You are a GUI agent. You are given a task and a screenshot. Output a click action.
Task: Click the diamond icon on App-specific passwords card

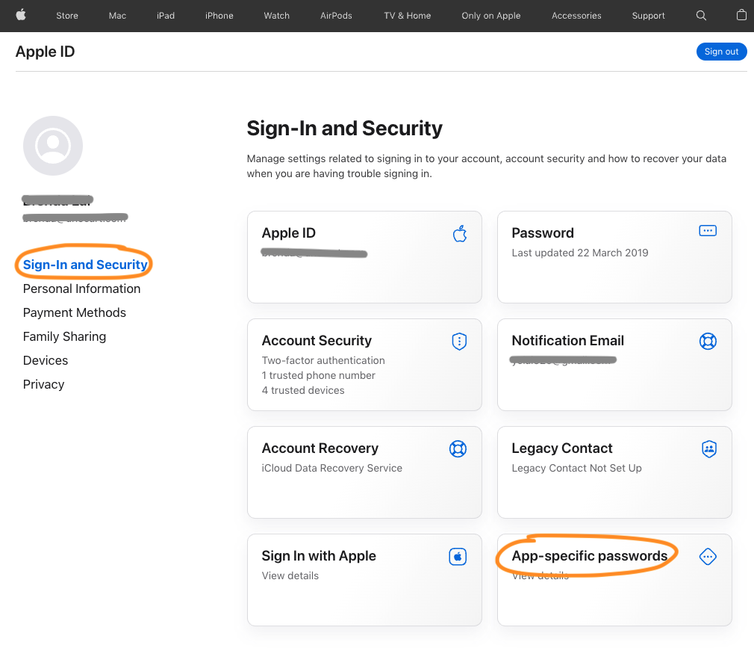708,557
